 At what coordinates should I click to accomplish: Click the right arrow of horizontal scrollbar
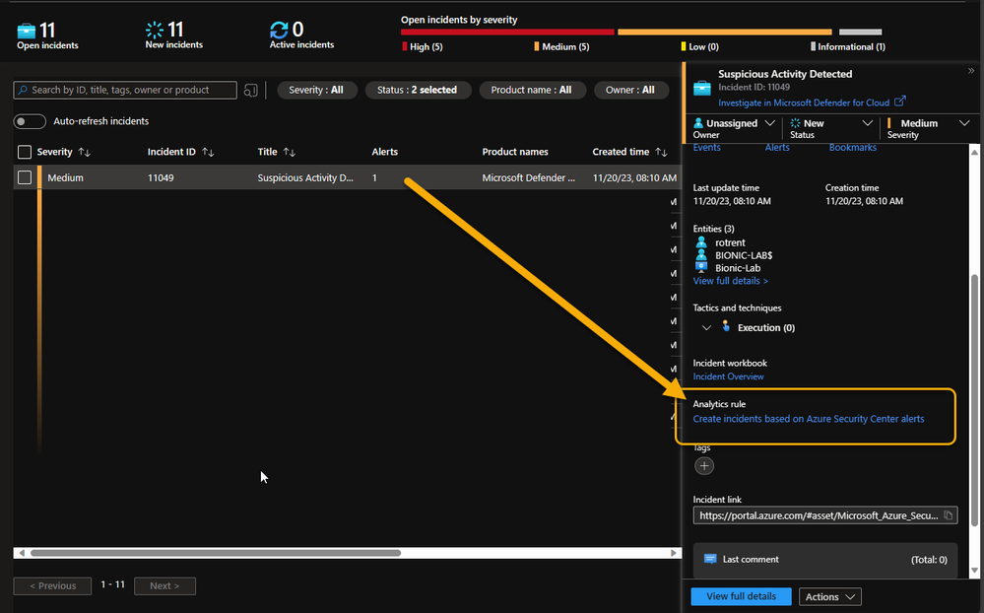tap(674, 553)
